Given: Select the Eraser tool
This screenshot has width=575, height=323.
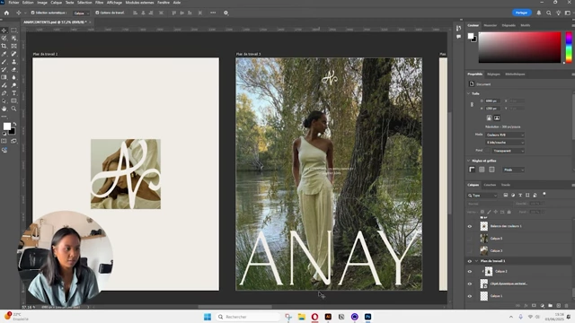Looking at the screenshot, I should pos(14,70).
